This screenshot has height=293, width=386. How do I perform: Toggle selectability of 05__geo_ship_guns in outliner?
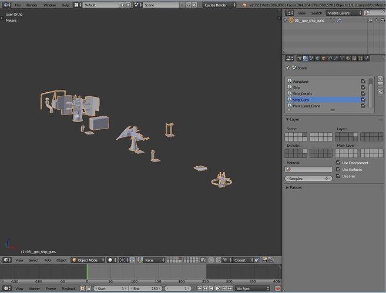coord(377,21)
